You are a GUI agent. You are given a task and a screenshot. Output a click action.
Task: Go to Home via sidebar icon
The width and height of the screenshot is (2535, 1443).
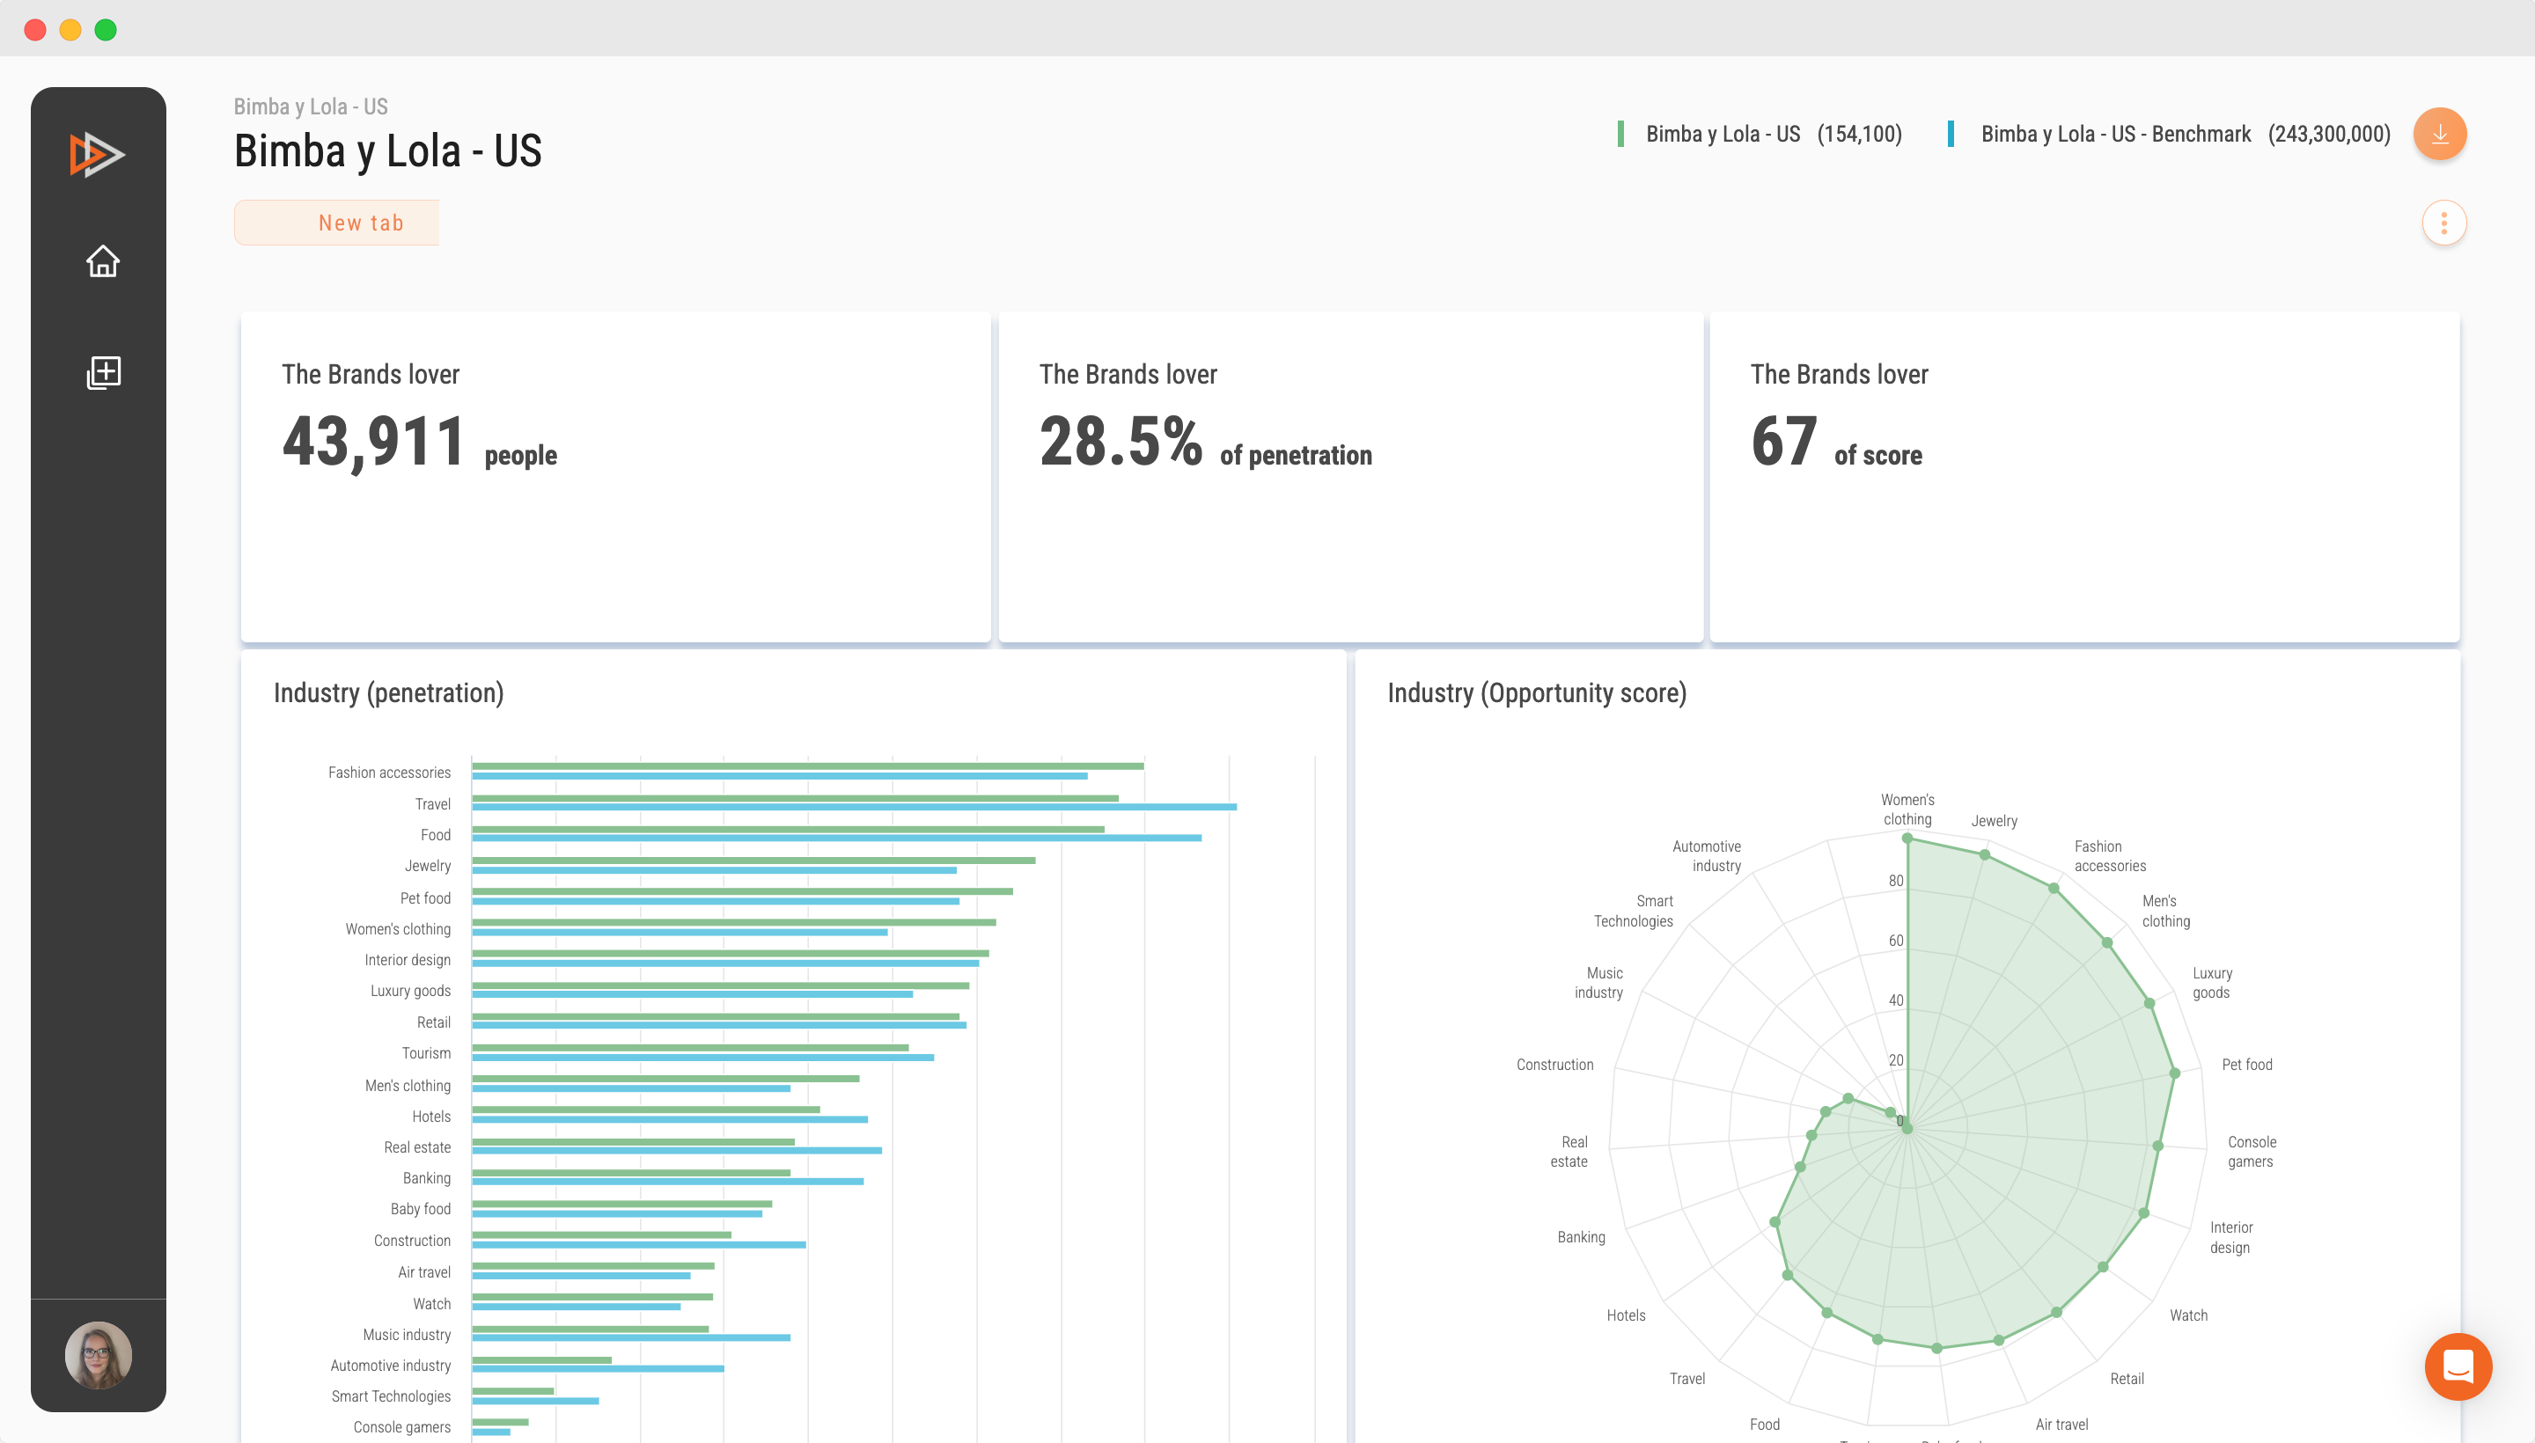coord(102,260)
